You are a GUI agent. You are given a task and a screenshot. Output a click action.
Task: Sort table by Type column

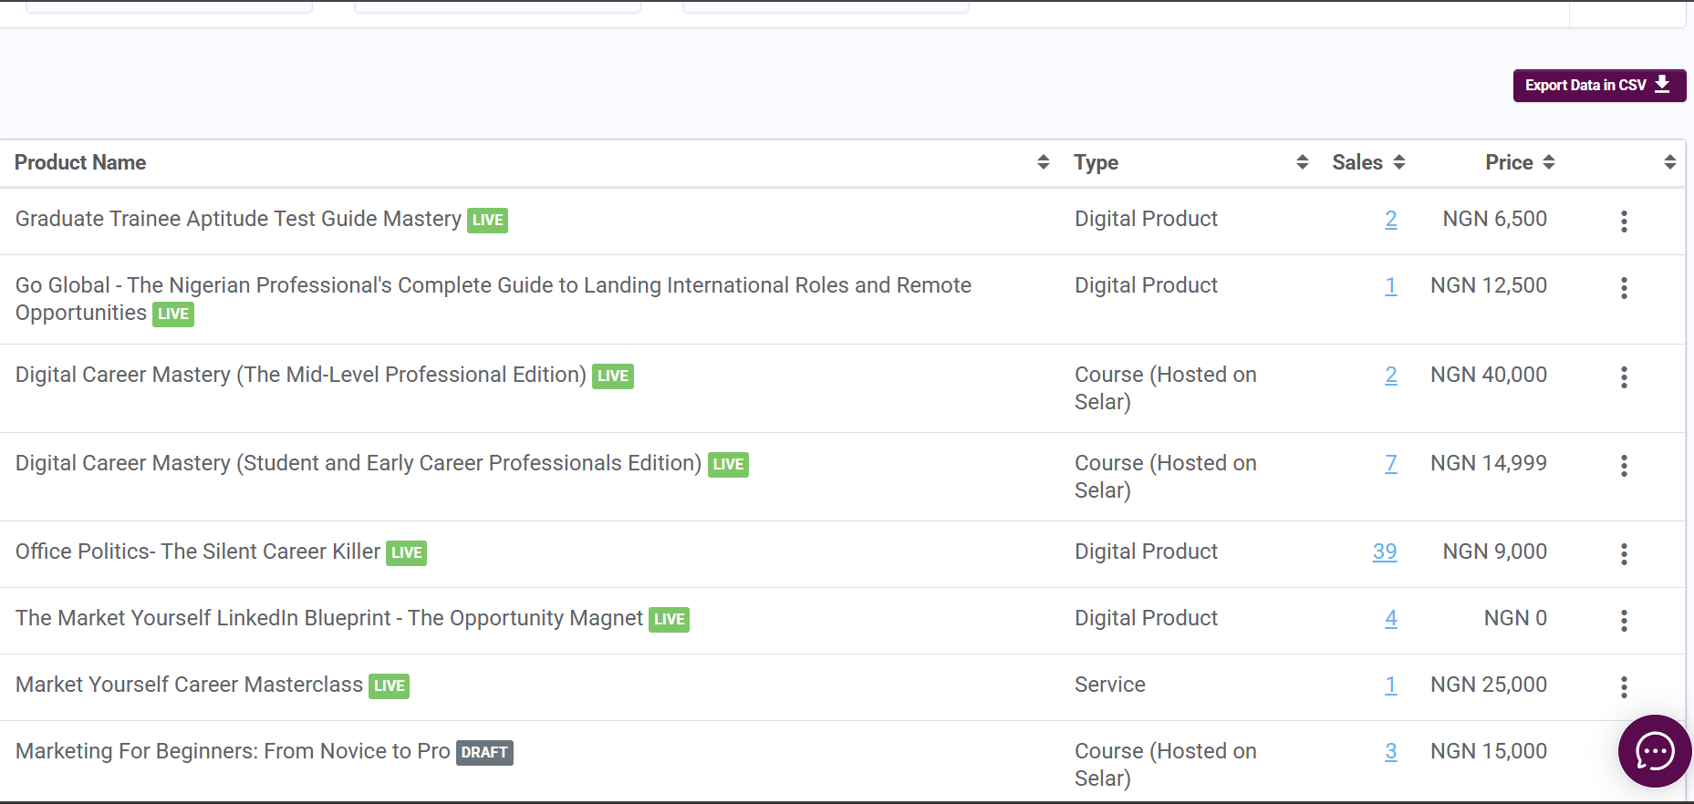(1303, 162)
